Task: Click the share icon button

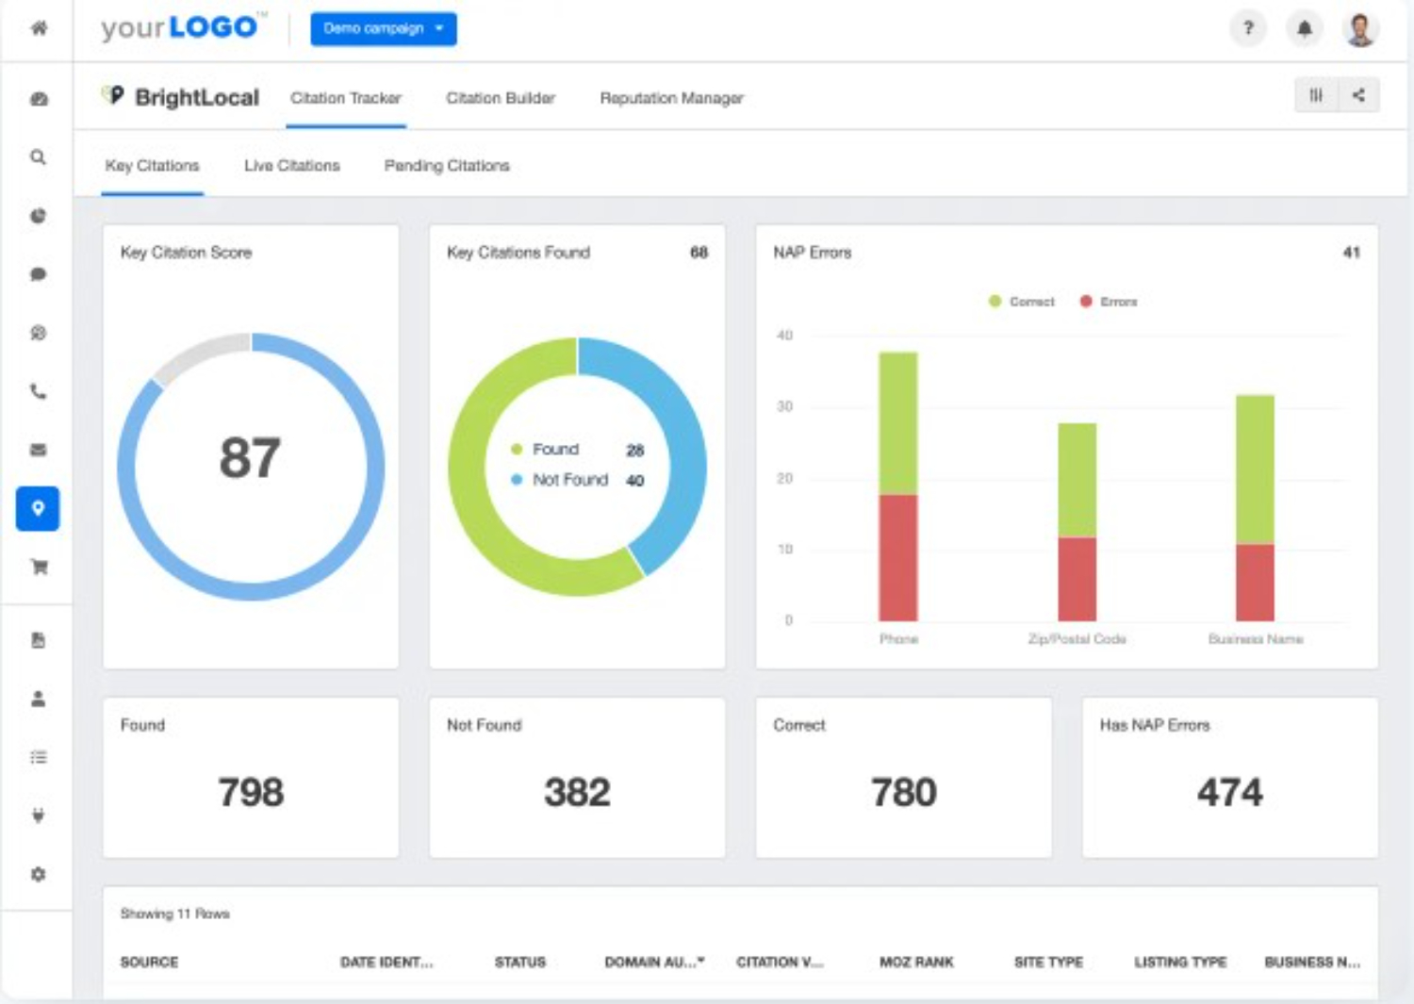Action: point(1358,95)
